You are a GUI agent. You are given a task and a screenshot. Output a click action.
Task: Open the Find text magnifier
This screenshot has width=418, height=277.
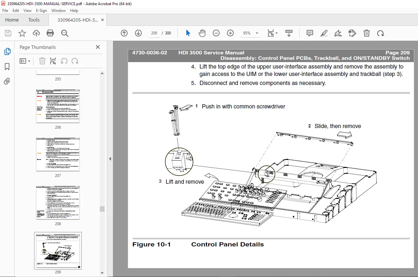pyautogui.click(x=65, y=33)
